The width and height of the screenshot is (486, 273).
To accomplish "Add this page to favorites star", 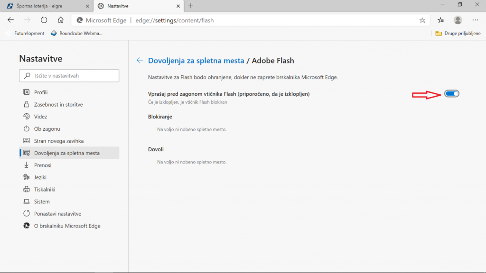I will tap(422, 20).
